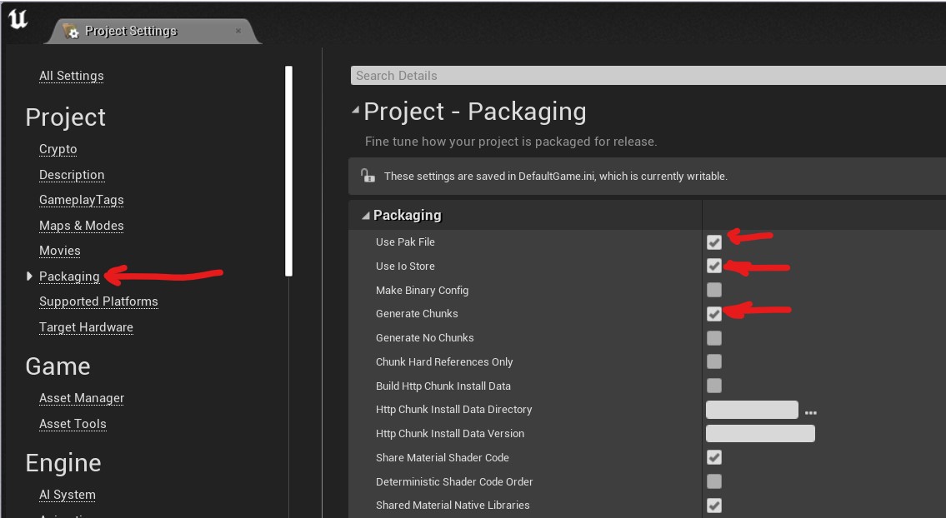Disable Share Material Shader Code
946x518 pixels.
(713, 457)
